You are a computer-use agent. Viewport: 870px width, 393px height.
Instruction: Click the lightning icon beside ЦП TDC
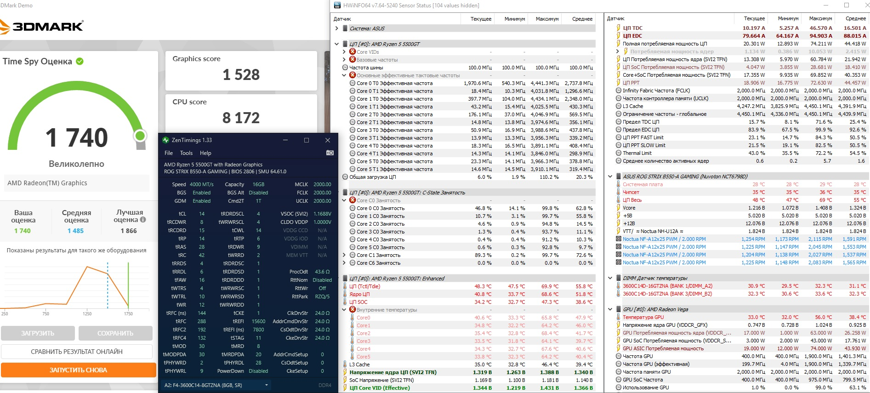pyautogui.click(x=619, y=28)
